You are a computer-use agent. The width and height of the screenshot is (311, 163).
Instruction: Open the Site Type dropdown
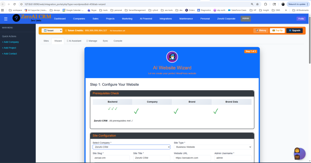[x=213, y=147]
